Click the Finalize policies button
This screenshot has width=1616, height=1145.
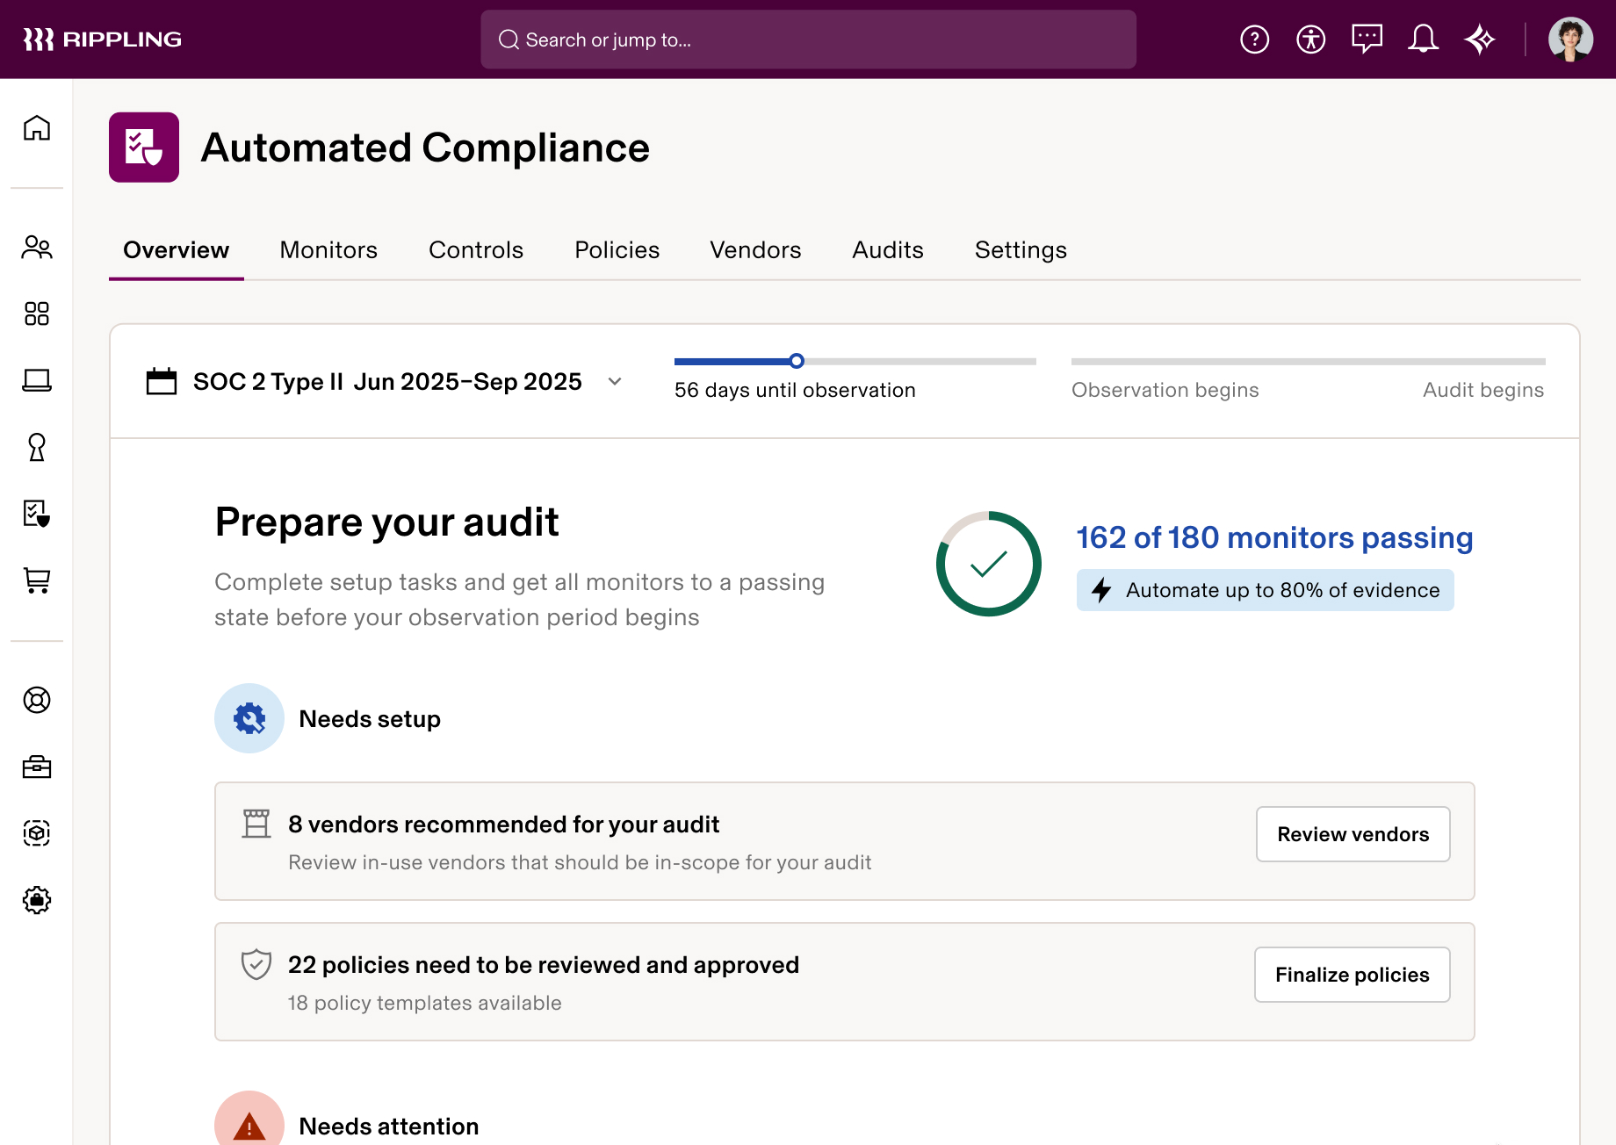coord(1352,975)
